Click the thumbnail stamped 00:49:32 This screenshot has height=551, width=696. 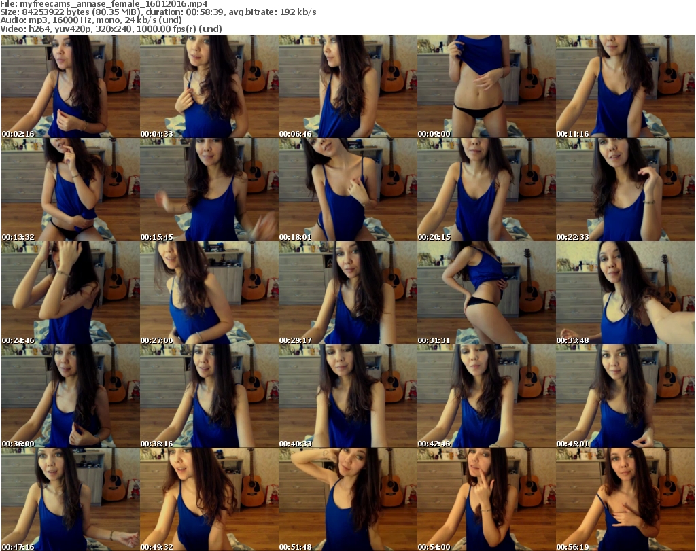pos(209,499)
